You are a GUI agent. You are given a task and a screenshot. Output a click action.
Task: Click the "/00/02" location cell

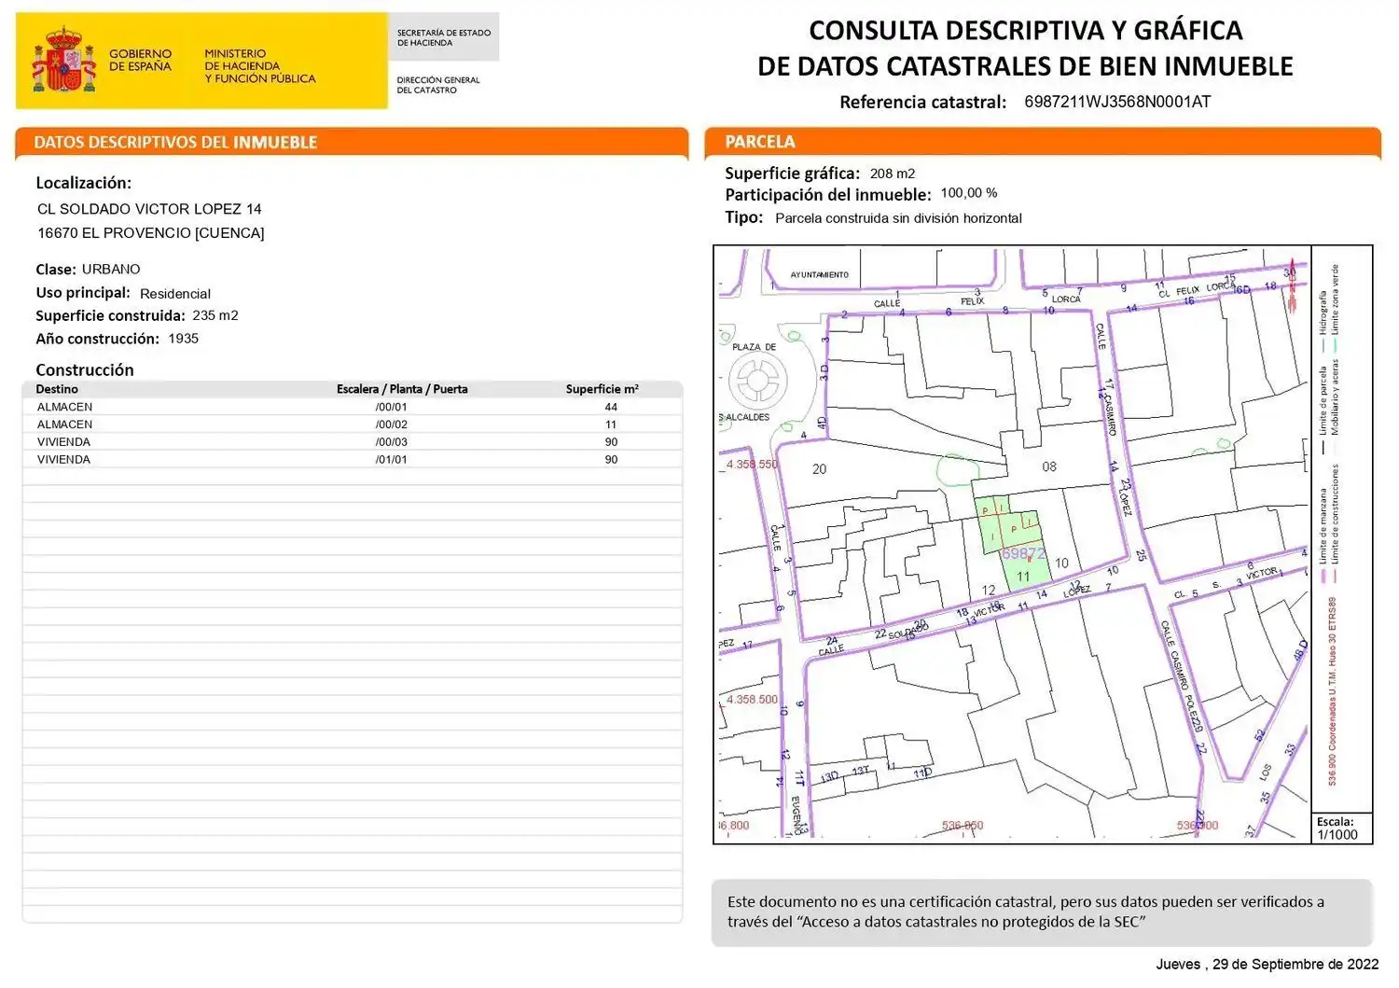pyautogui.click(x=392, y=424)
